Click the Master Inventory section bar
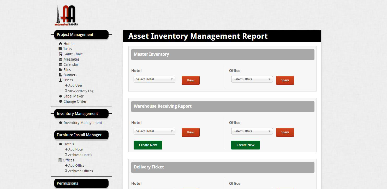The image size is (387, 189). pyautogui.click(x=223, y=54)
